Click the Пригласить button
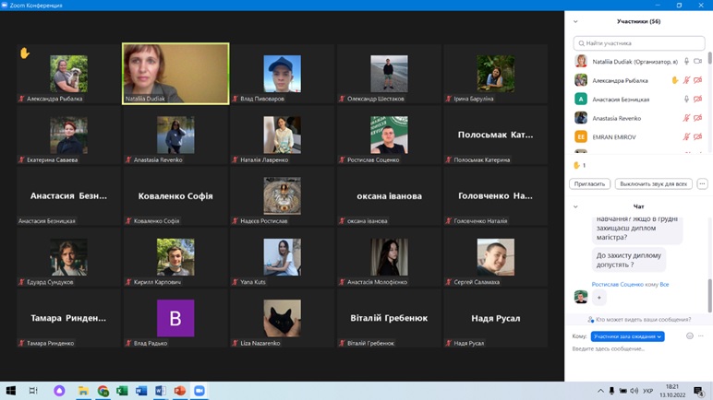Screen dimensions: 713x400 (x=590, y=184)
